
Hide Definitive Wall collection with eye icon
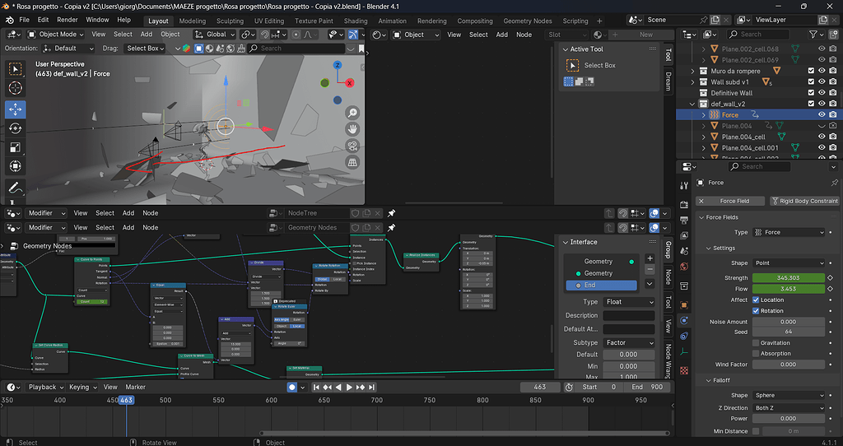(822, 93)
